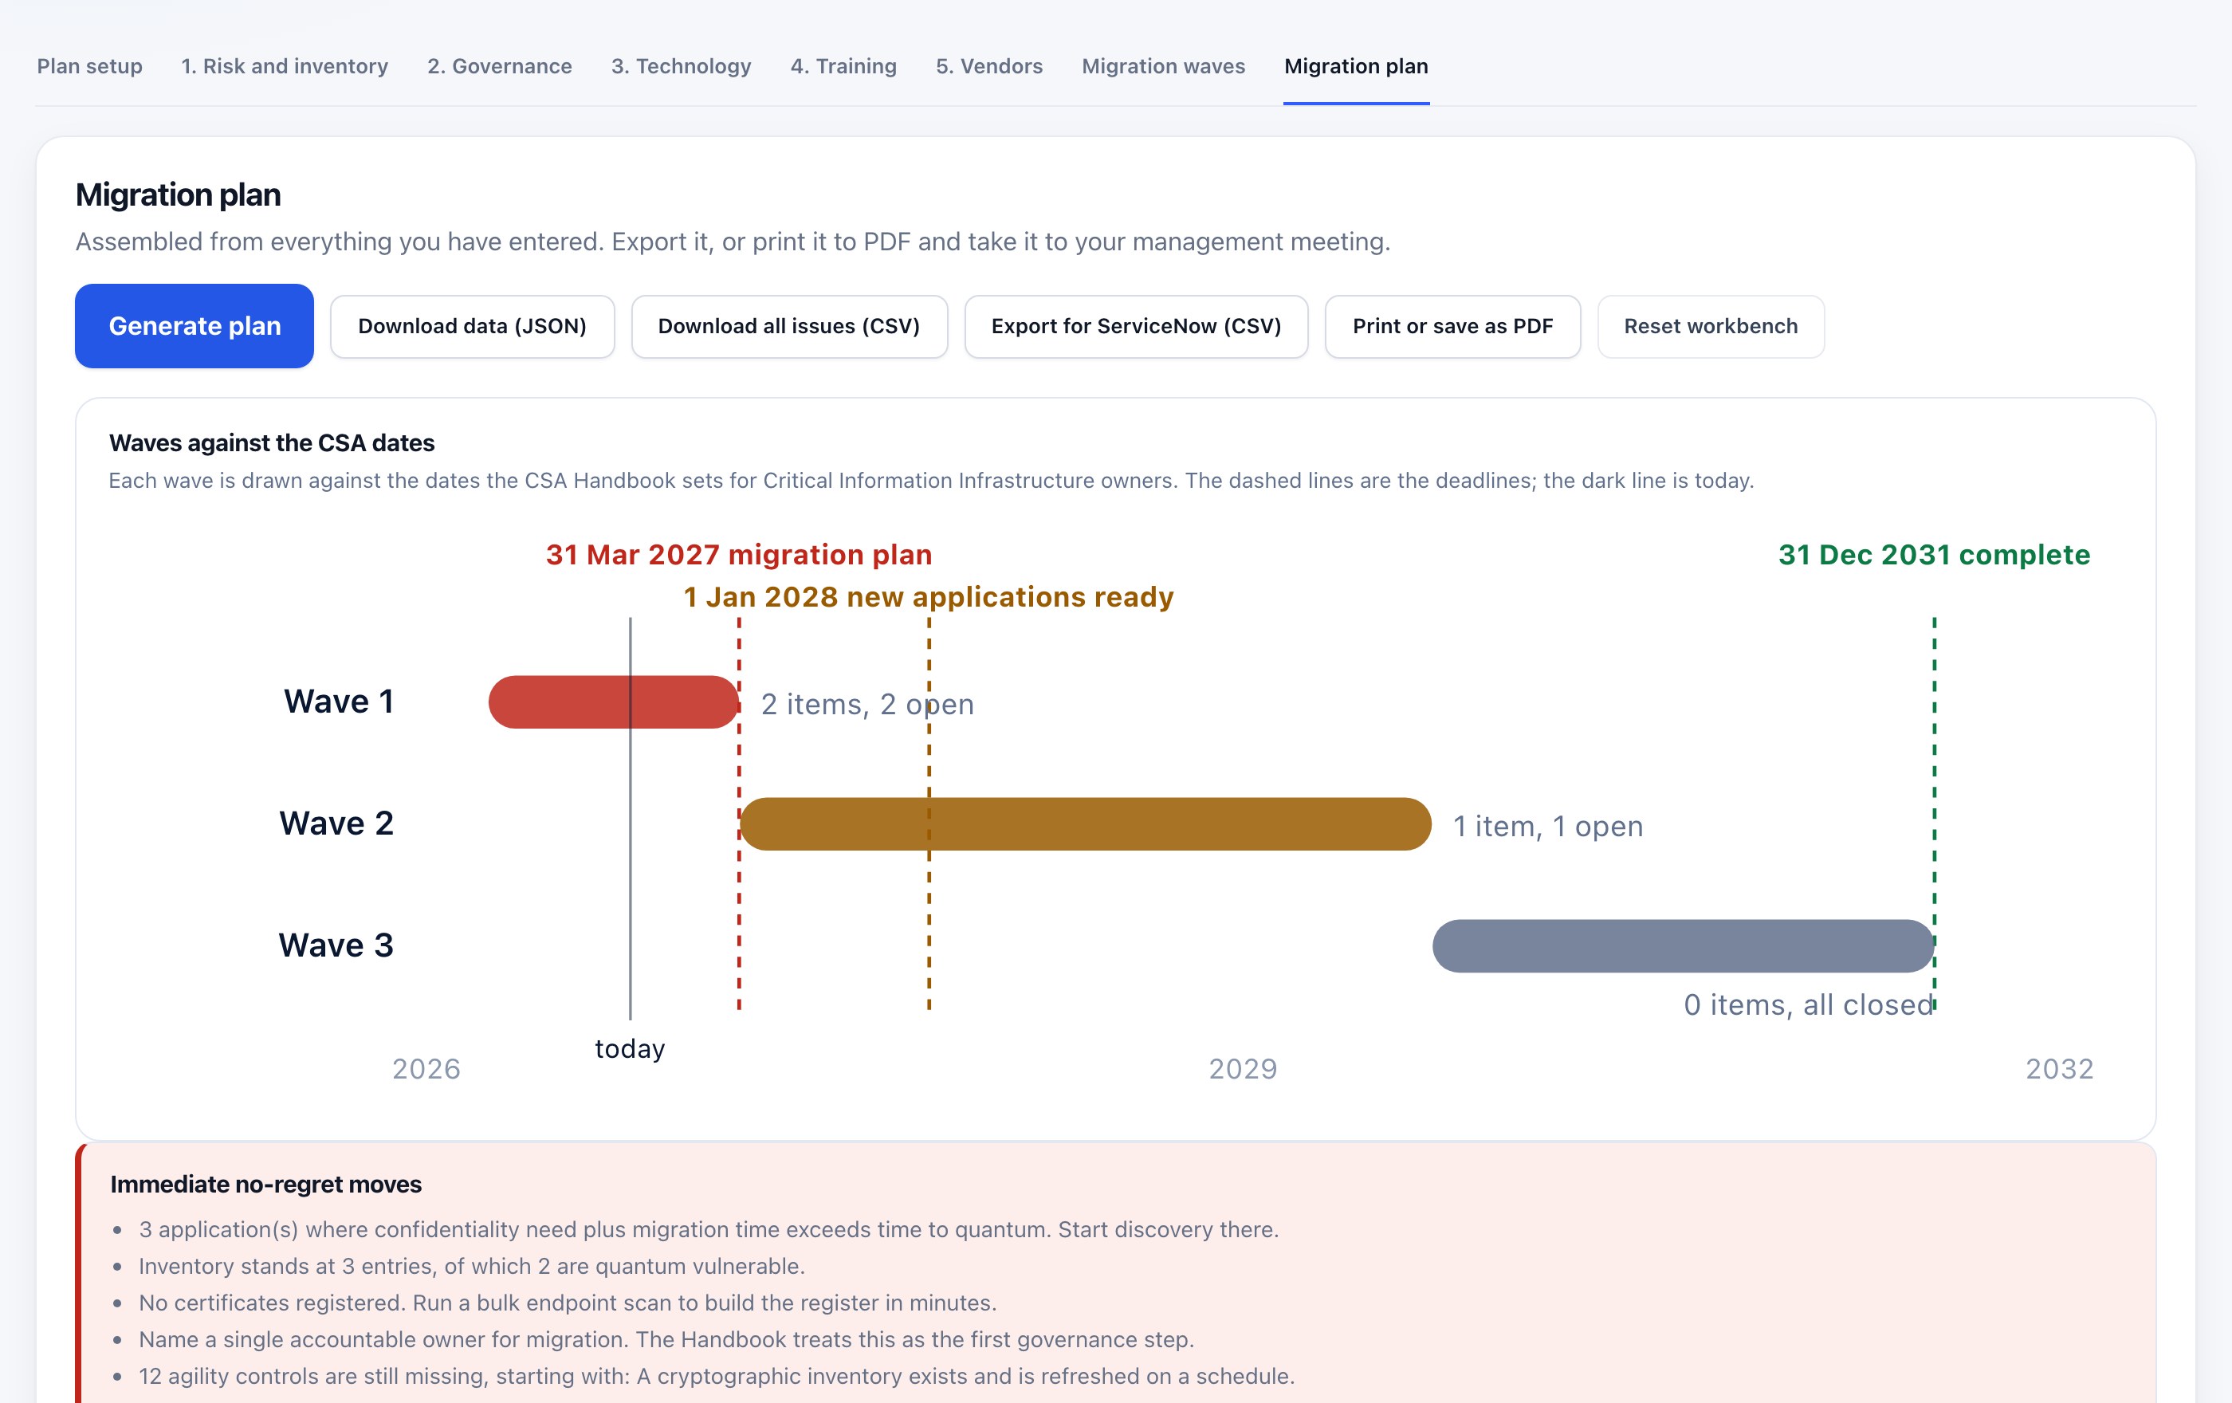
Task: Click the Generate plan button
Action: coord(195,326)
